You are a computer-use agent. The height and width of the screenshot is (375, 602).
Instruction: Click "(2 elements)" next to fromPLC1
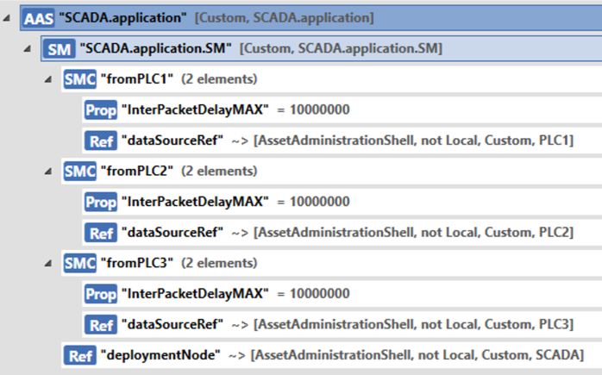(x=219, y=79)
